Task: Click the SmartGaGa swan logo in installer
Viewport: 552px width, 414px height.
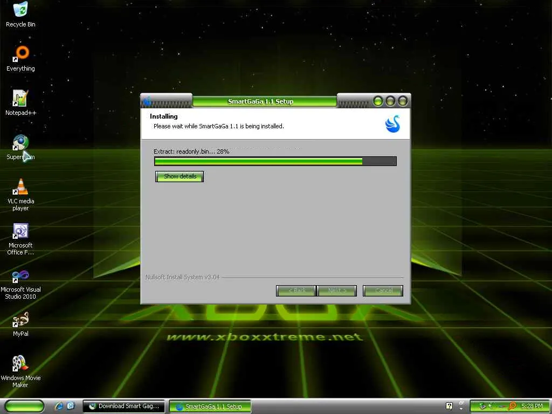Action: (393, 124)
